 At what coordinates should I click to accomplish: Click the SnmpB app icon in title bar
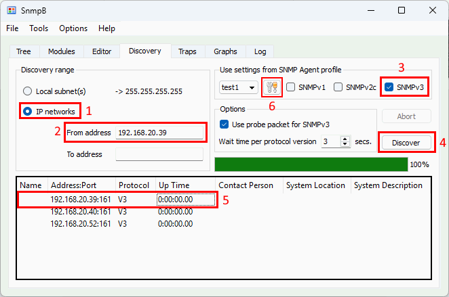pyautogui.click(x=12, y=11)
